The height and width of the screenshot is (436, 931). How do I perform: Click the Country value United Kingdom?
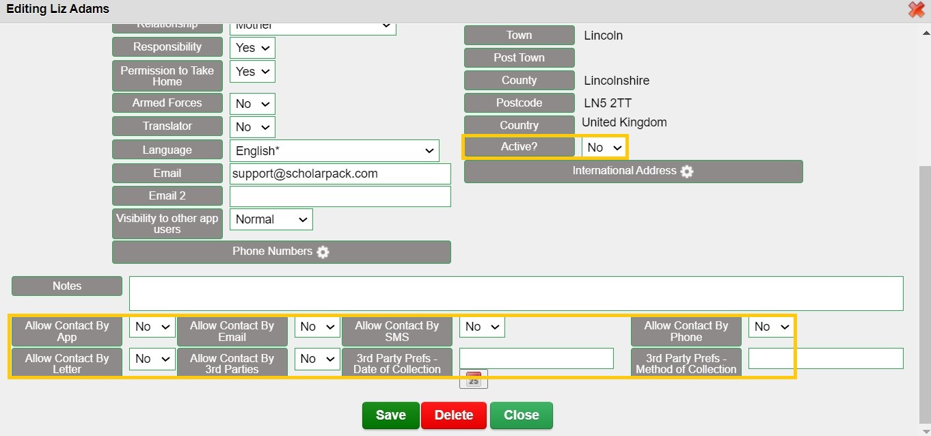pyautogui.click(x=624, y=123)
